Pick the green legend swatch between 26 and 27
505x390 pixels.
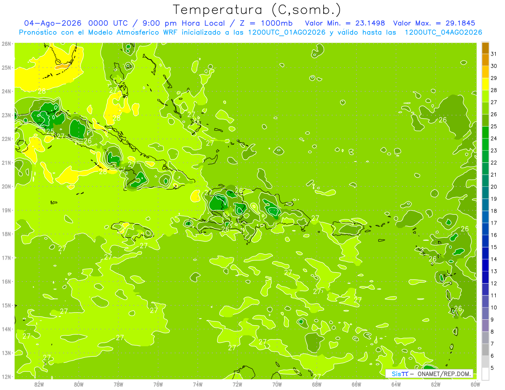coord(485,108)
